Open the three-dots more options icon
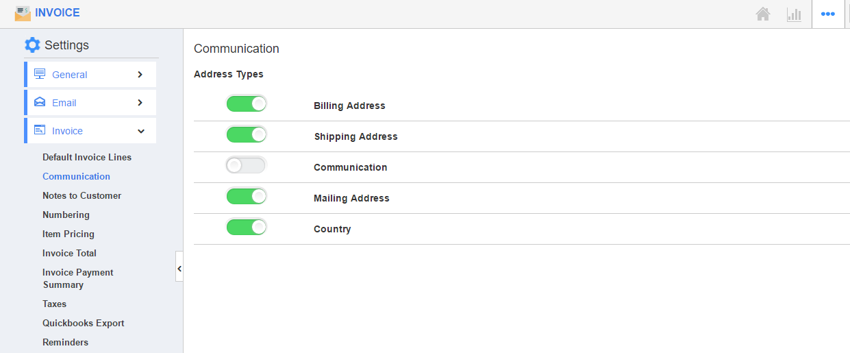Screen dimensions: 850x353 point(827,14)
